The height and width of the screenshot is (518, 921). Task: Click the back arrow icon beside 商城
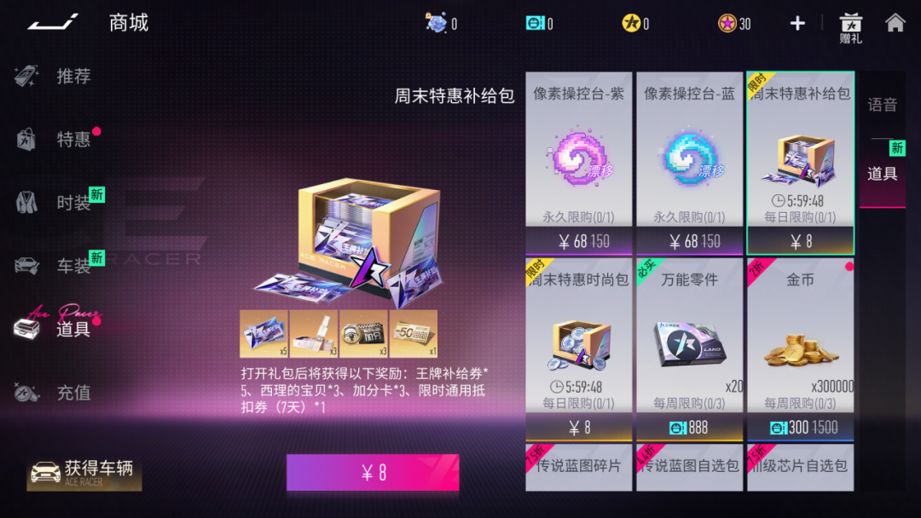[53, 22]
